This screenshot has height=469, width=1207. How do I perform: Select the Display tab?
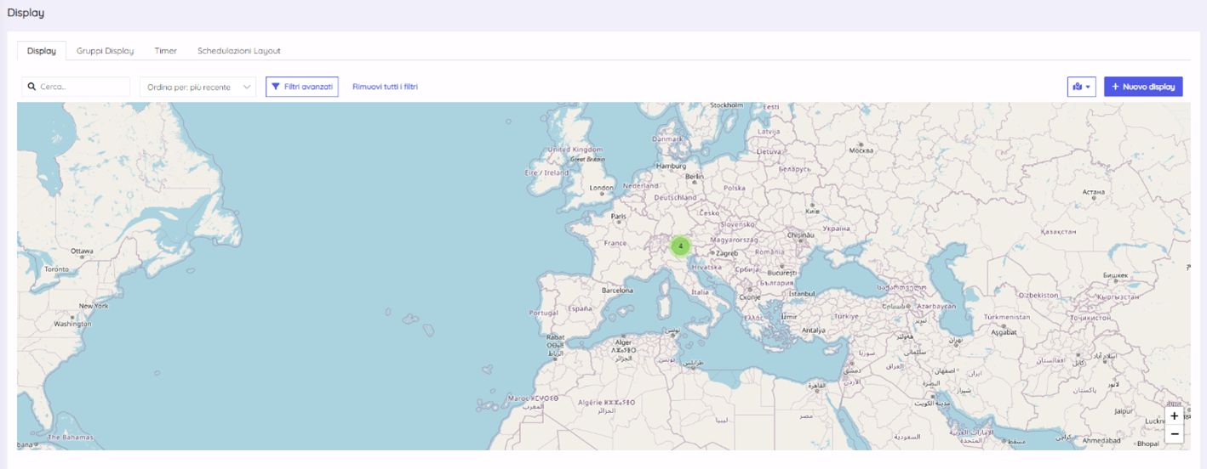41,51
